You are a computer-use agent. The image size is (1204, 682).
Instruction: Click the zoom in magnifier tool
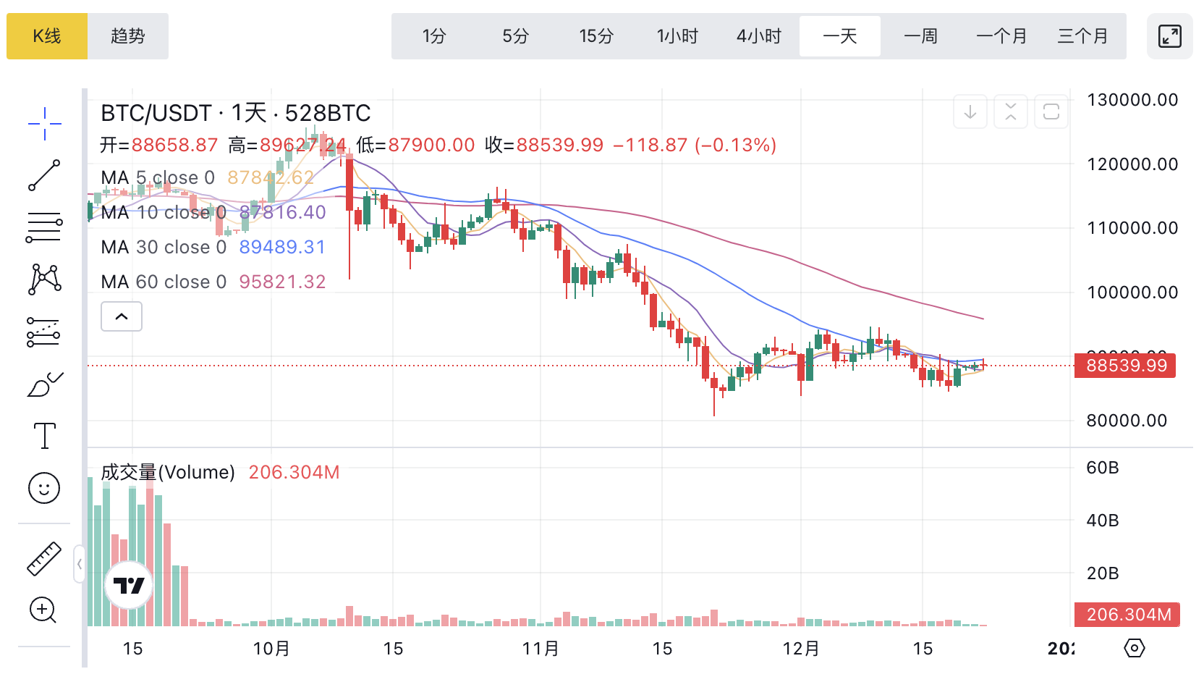[x=43, y=610]
